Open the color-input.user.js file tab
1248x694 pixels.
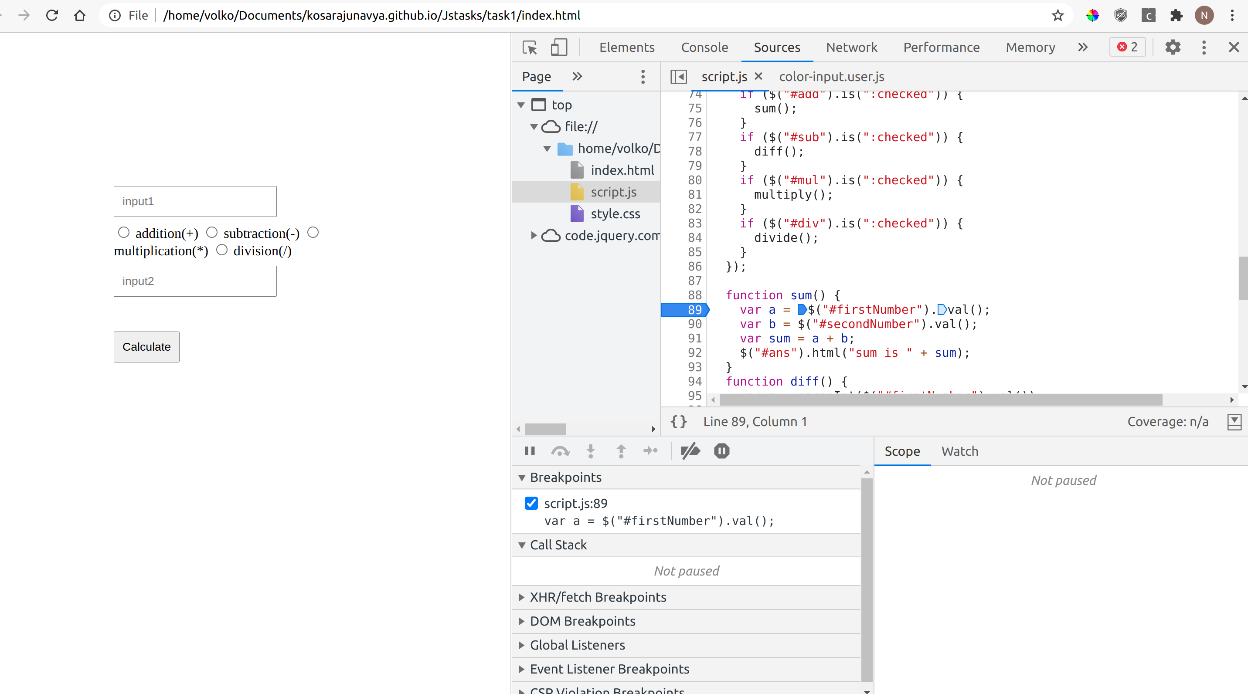point(831,77)
